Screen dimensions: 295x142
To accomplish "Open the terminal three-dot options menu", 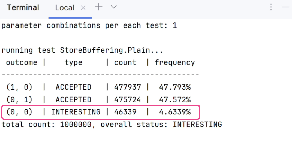I will (x=271, y=7).
